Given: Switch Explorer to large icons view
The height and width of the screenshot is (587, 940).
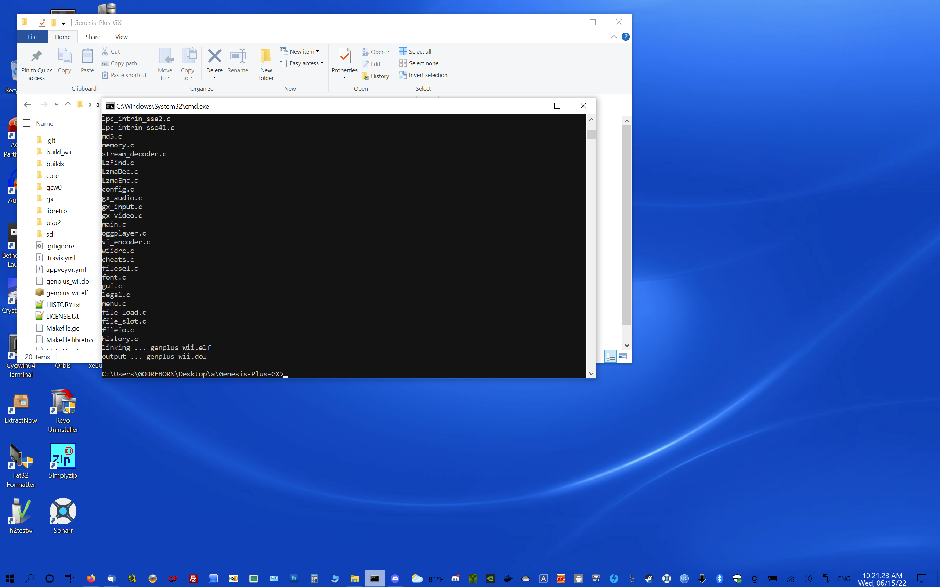Looking at the screenshot, I should click(x=623, y=356).
